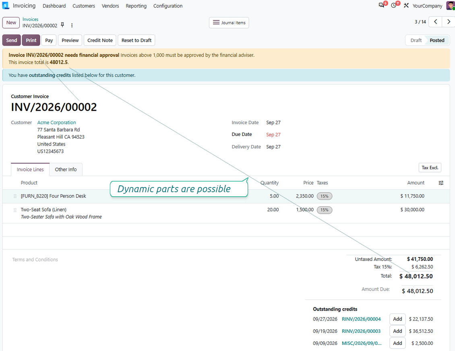Open the messages conversation icon
The height and width of the screenshot is (351, 455).
tap(381, 5)
